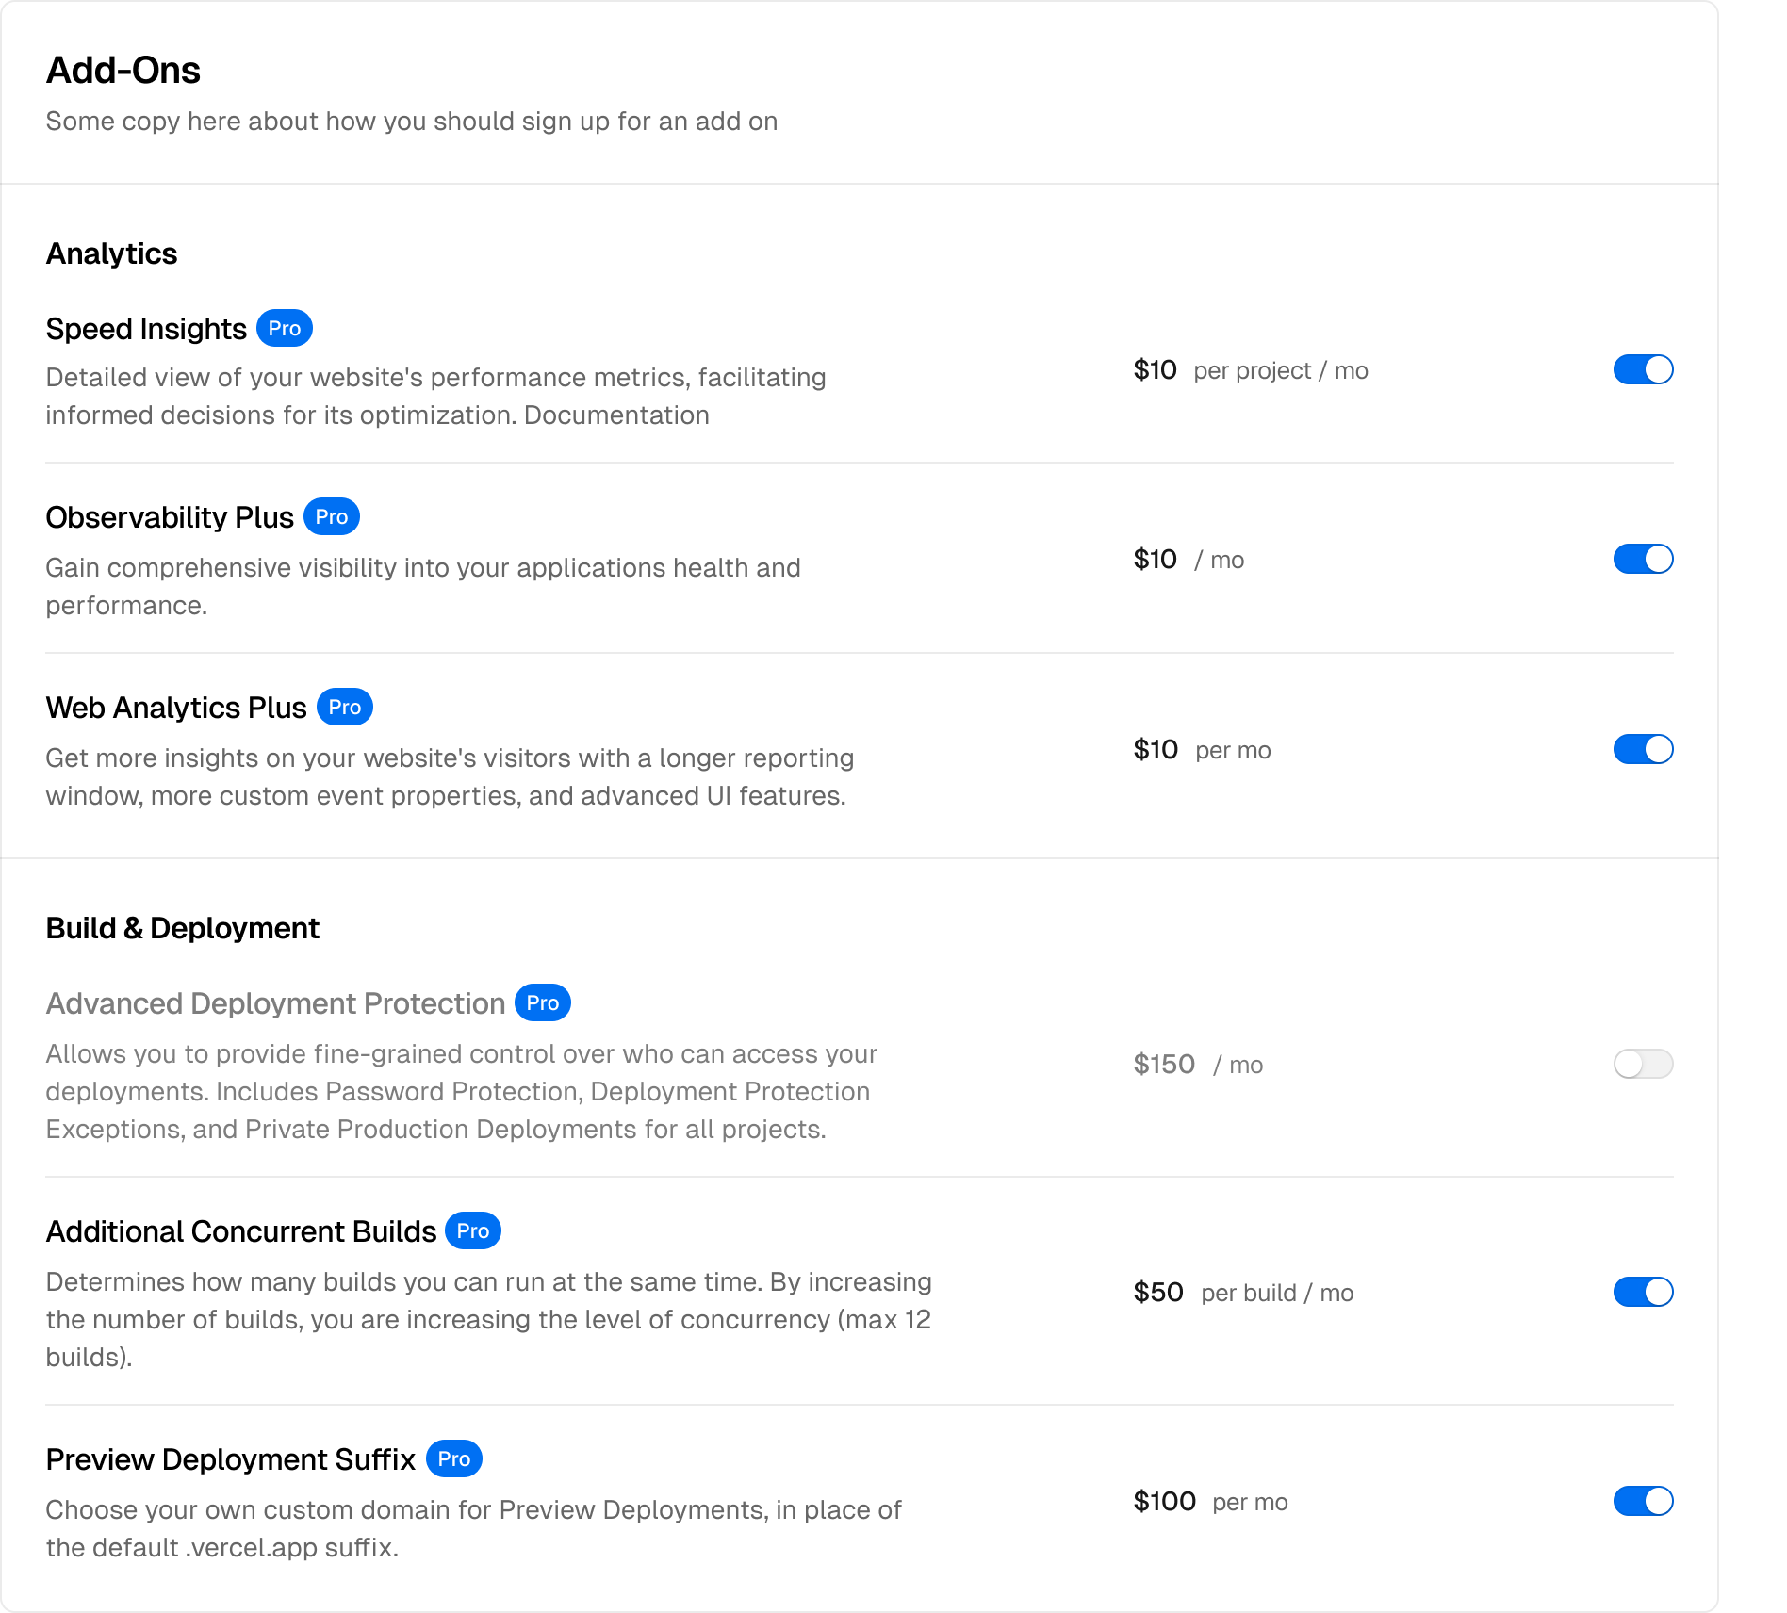Switch off Additional Concurrent Builds
The height and width of the screenshot is (1613, 1787).
[1643, 1292]
